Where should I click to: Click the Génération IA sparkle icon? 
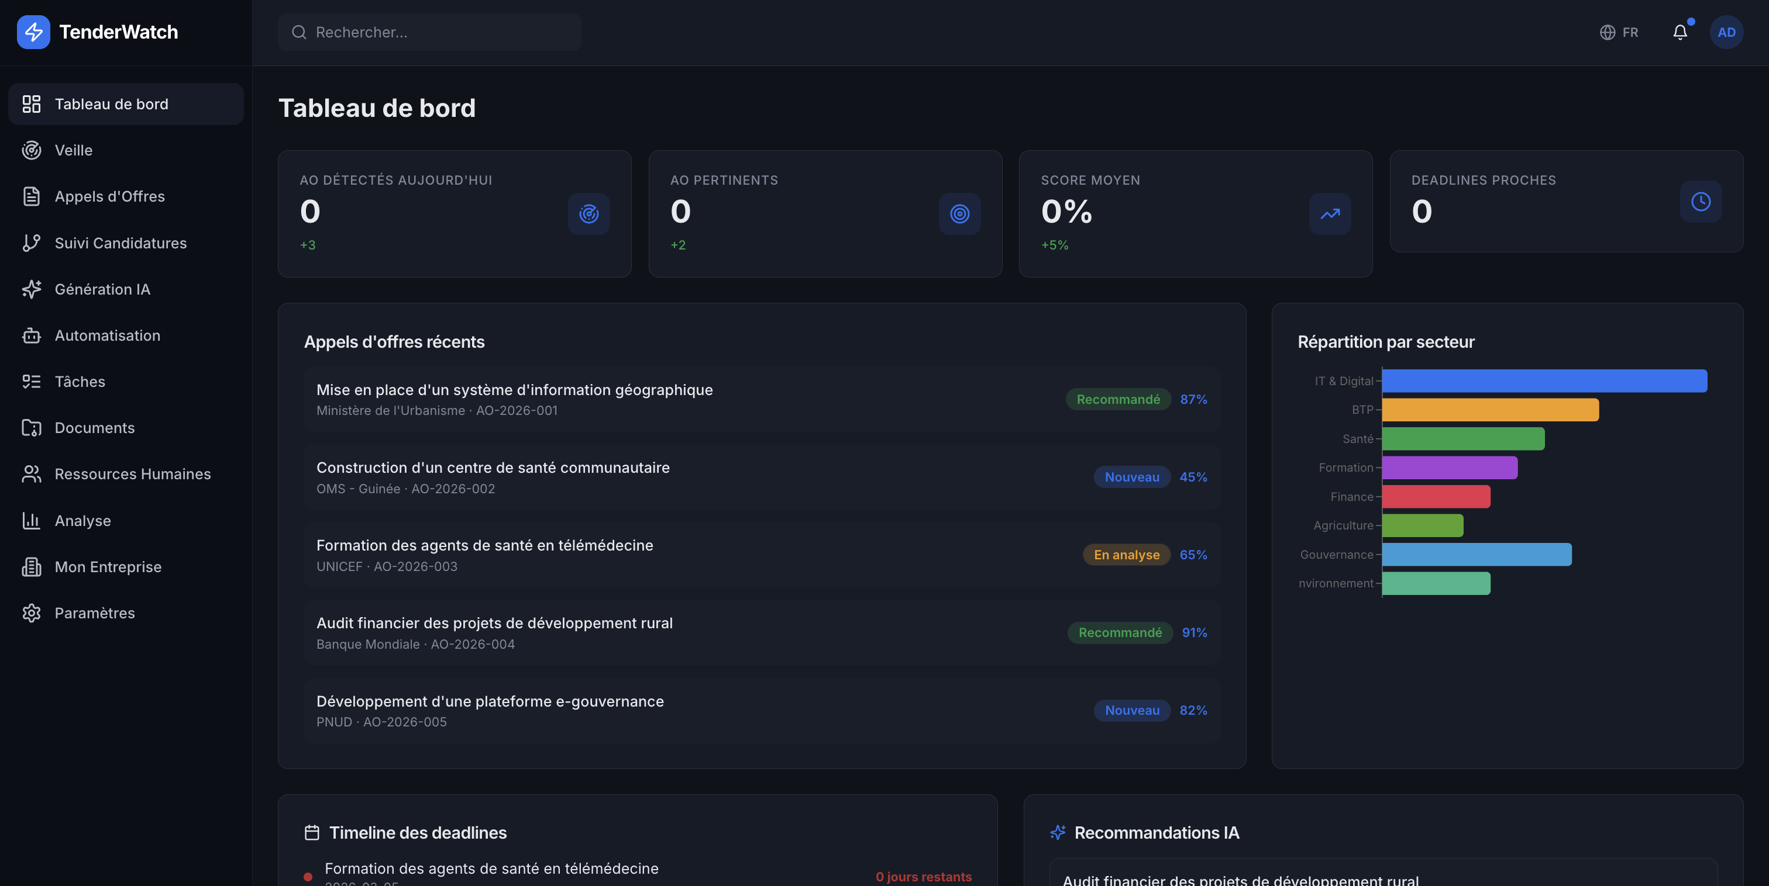pyautogui.click(x=32, y=289)
